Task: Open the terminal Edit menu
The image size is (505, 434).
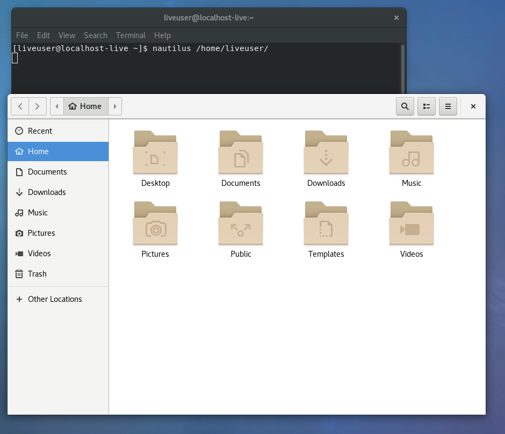Action: (43, 35)
